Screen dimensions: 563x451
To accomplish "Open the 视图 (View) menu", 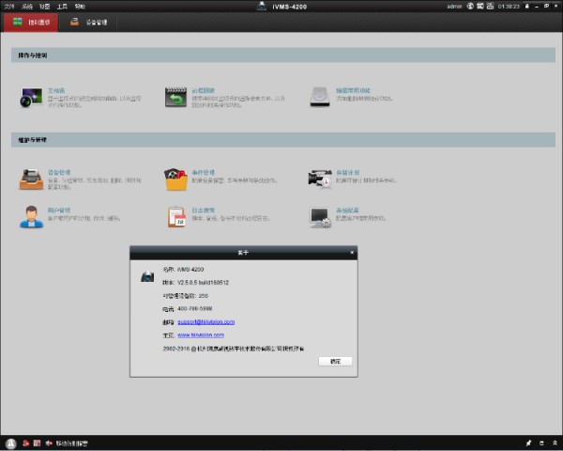I will point(44,7).
